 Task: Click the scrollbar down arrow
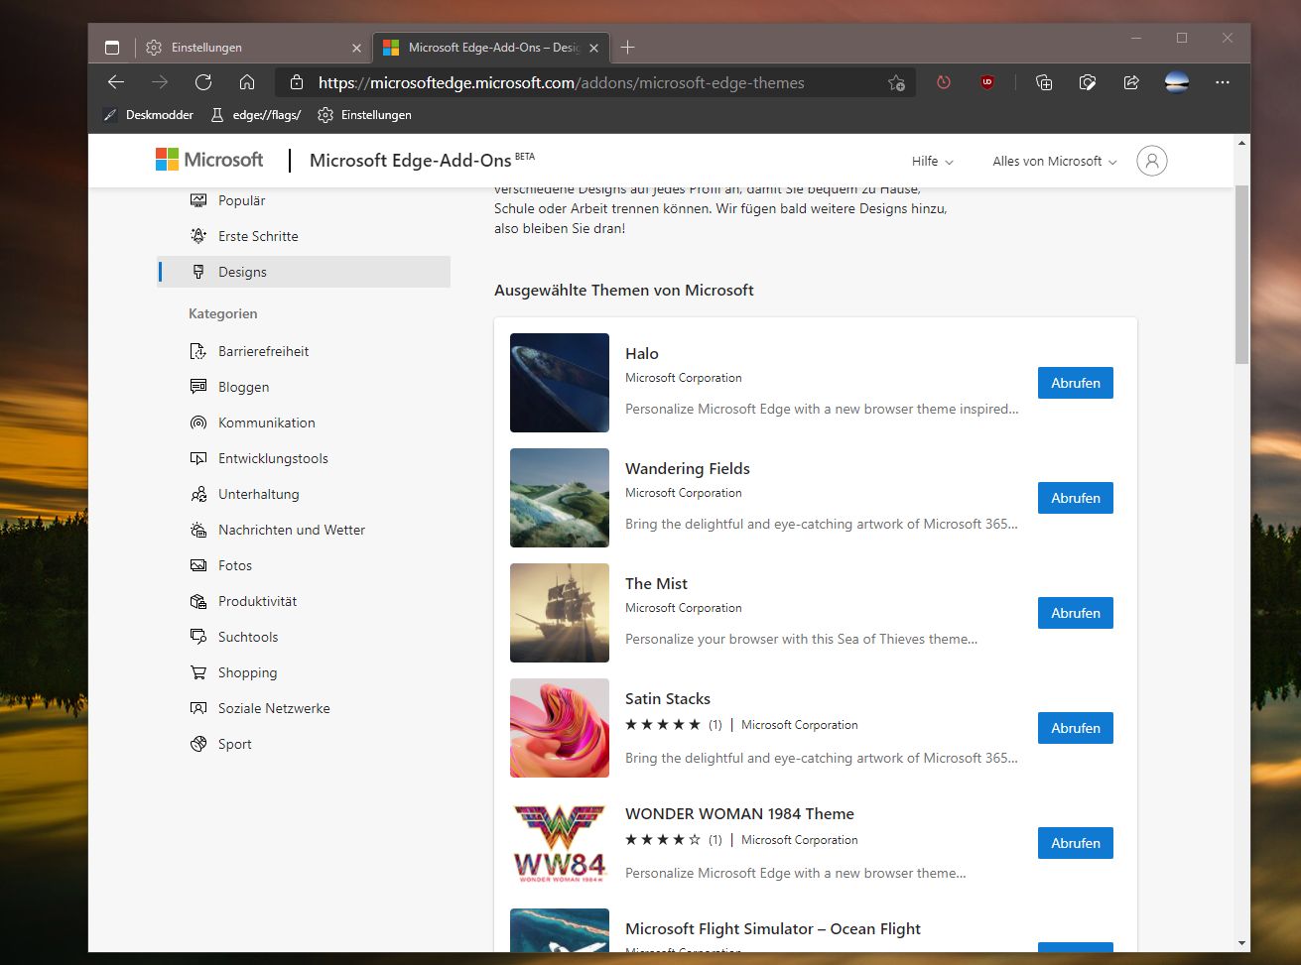1242,943
